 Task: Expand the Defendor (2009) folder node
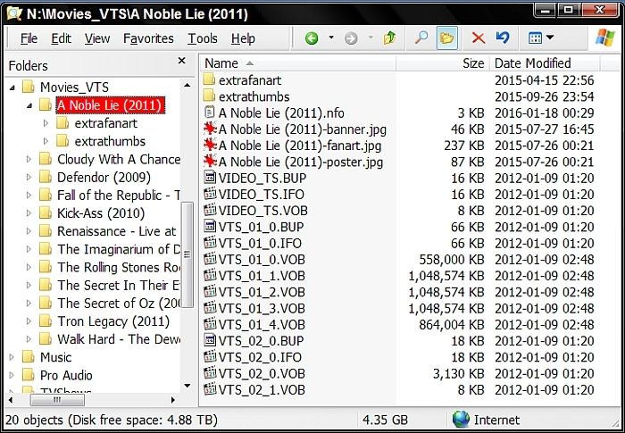click(x=29, y=177)
